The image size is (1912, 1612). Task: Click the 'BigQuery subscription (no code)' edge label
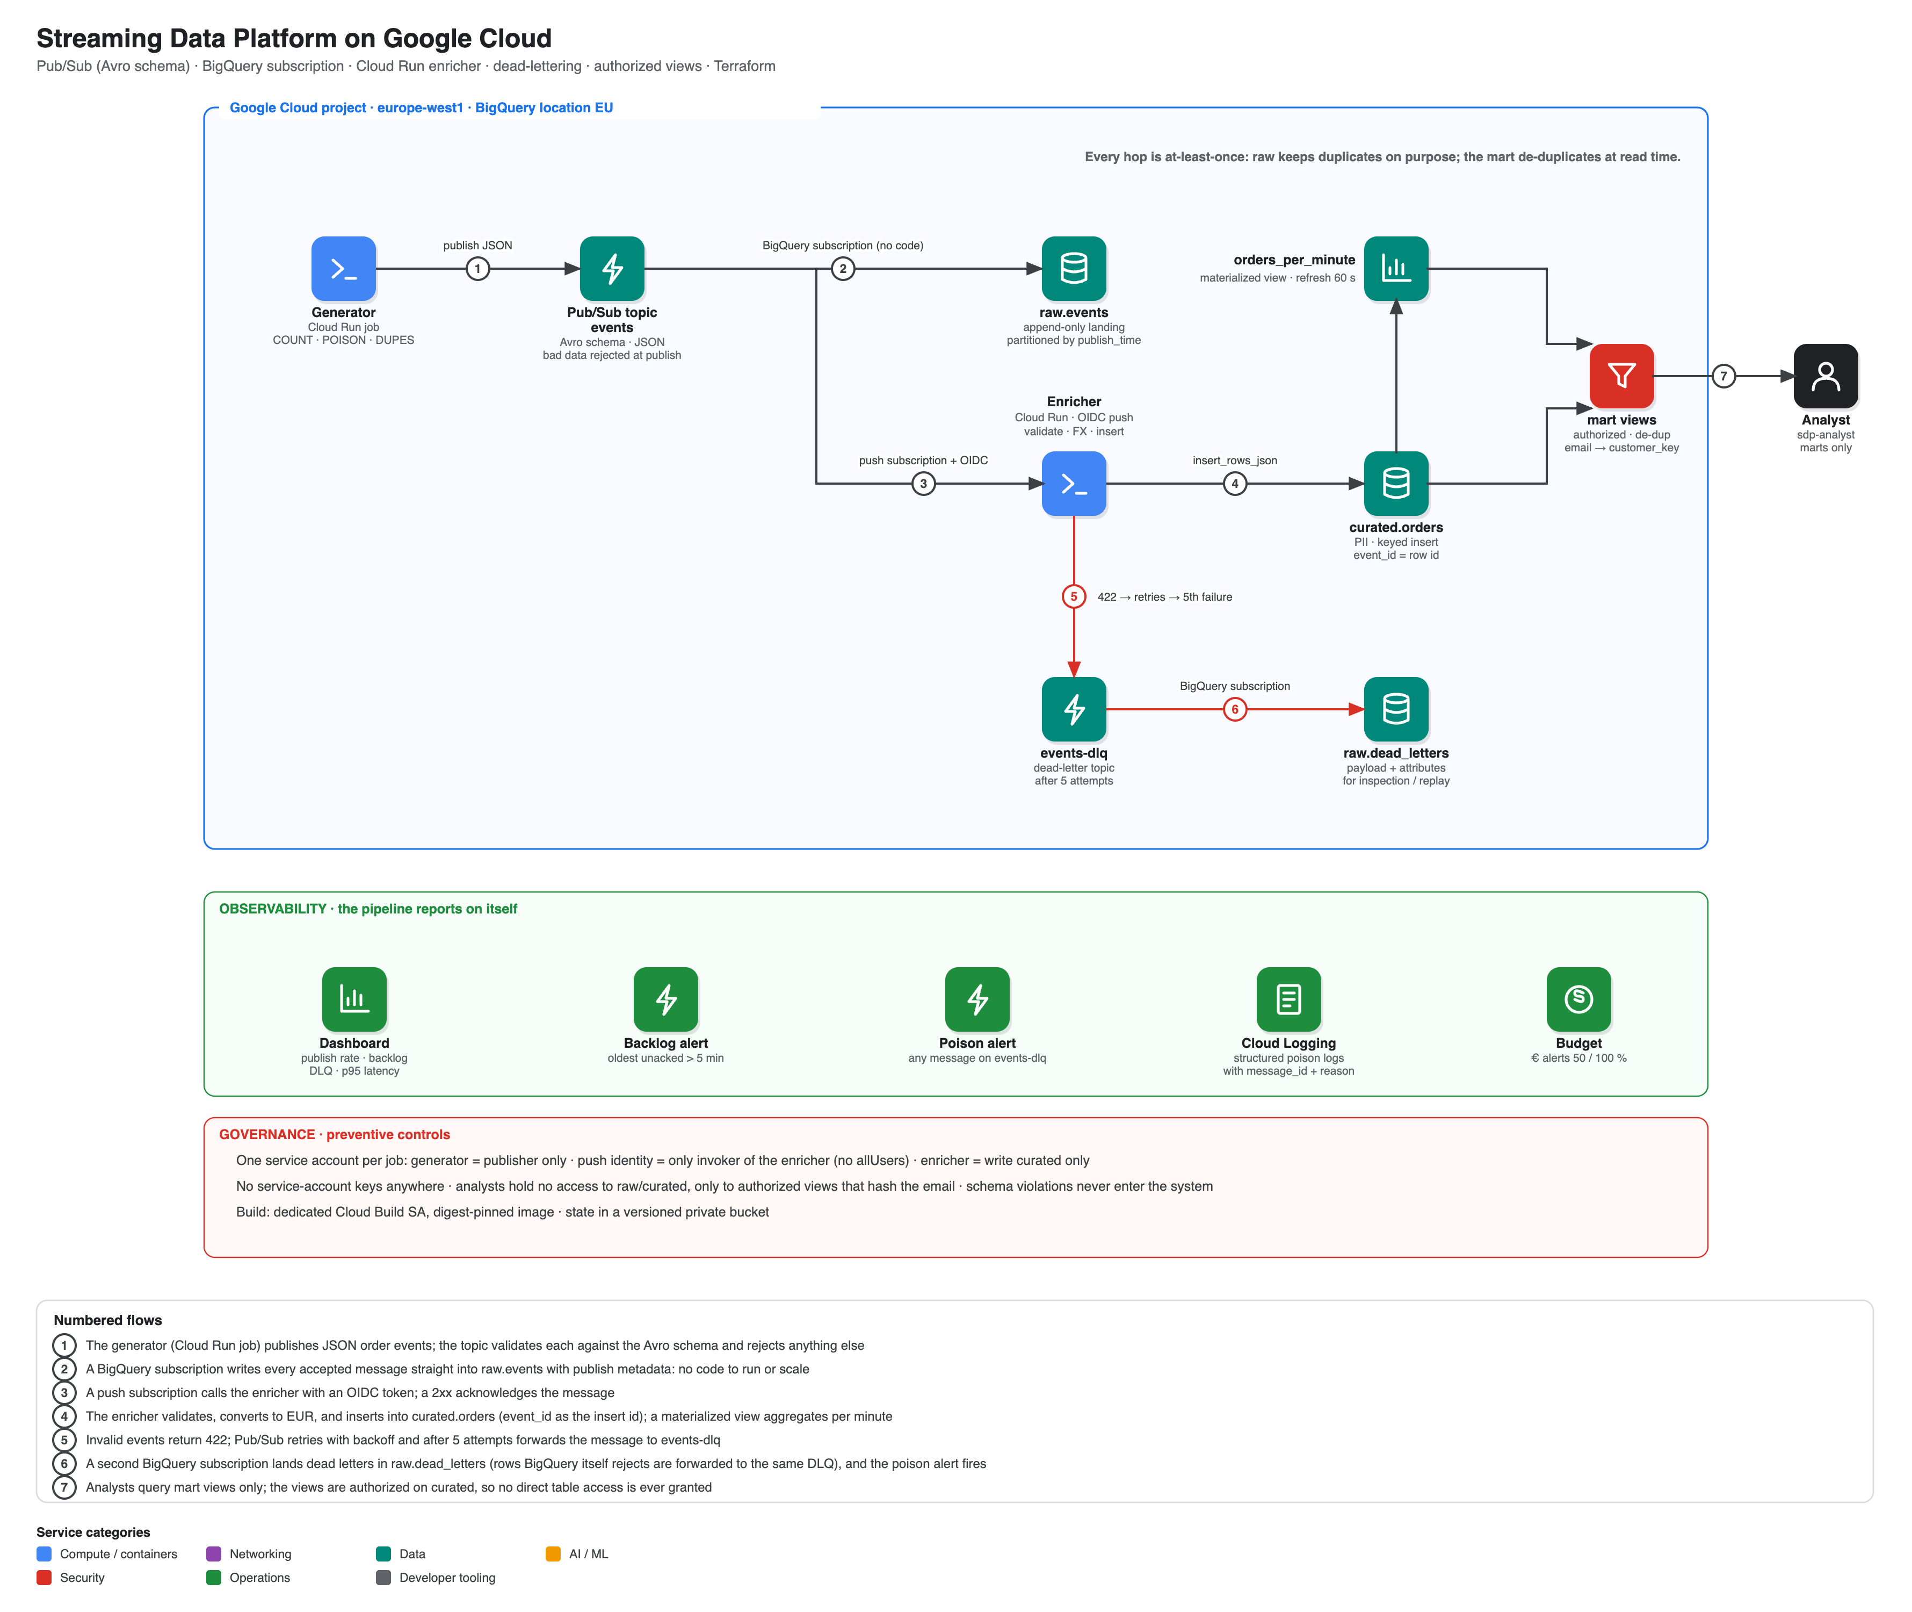842,246
